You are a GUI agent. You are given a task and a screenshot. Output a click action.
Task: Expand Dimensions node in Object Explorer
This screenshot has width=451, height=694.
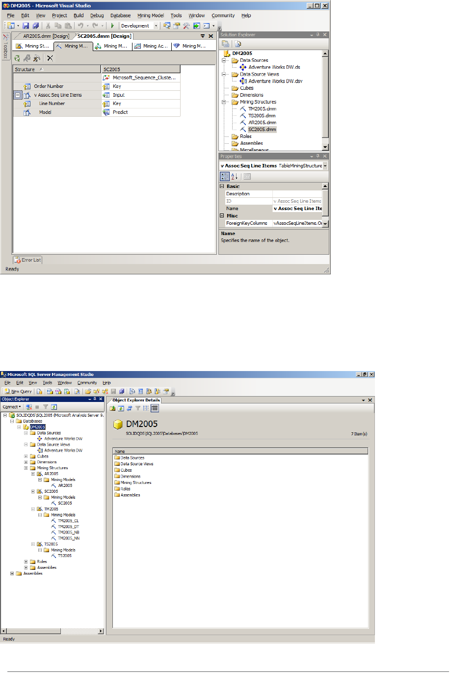point(26,462)
